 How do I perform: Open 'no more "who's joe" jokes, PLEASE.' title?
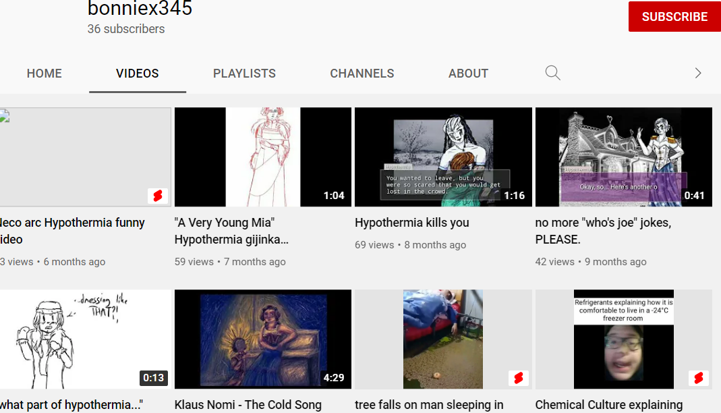pyautogui.click(x=603, y=231)
